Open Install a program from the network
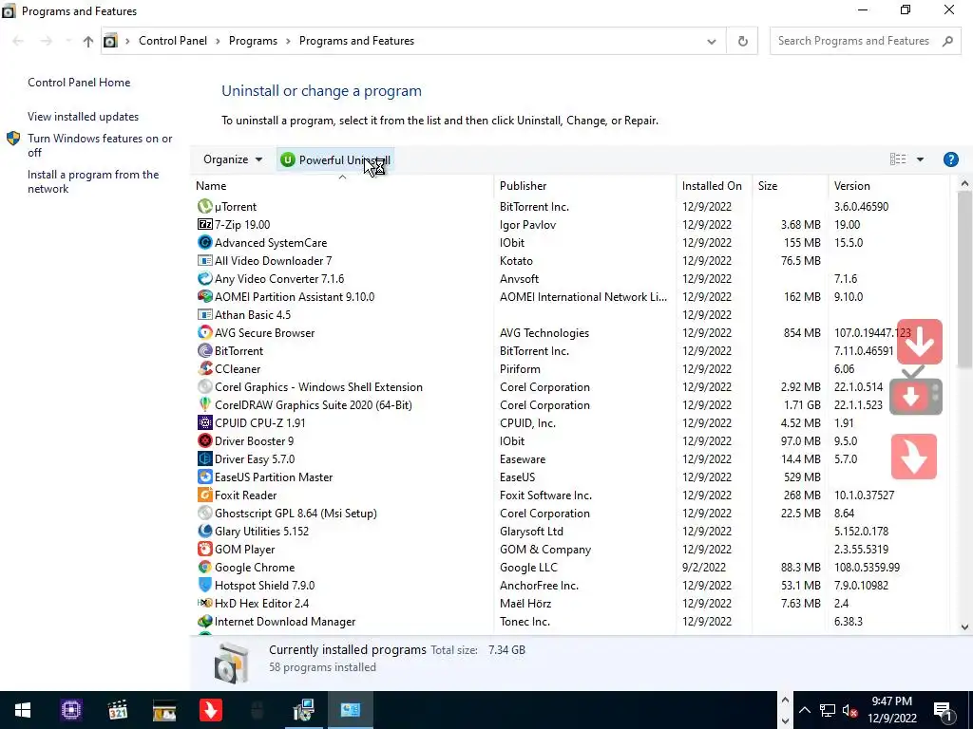This screenshot has width=973, height=729. 93,181
